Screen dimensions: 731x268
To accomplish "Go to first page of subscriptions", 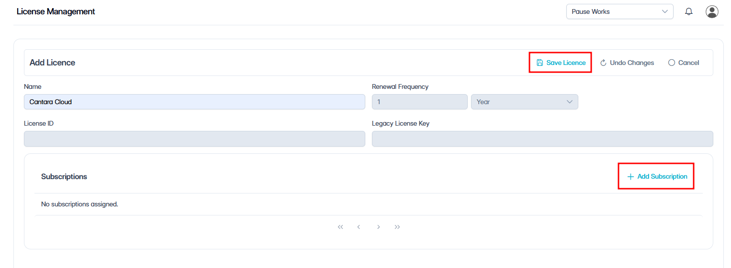I will coord(340,227).
